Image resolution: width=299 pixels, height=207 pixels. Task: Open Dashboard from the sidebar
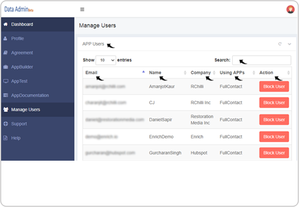(x=38, y=24)
